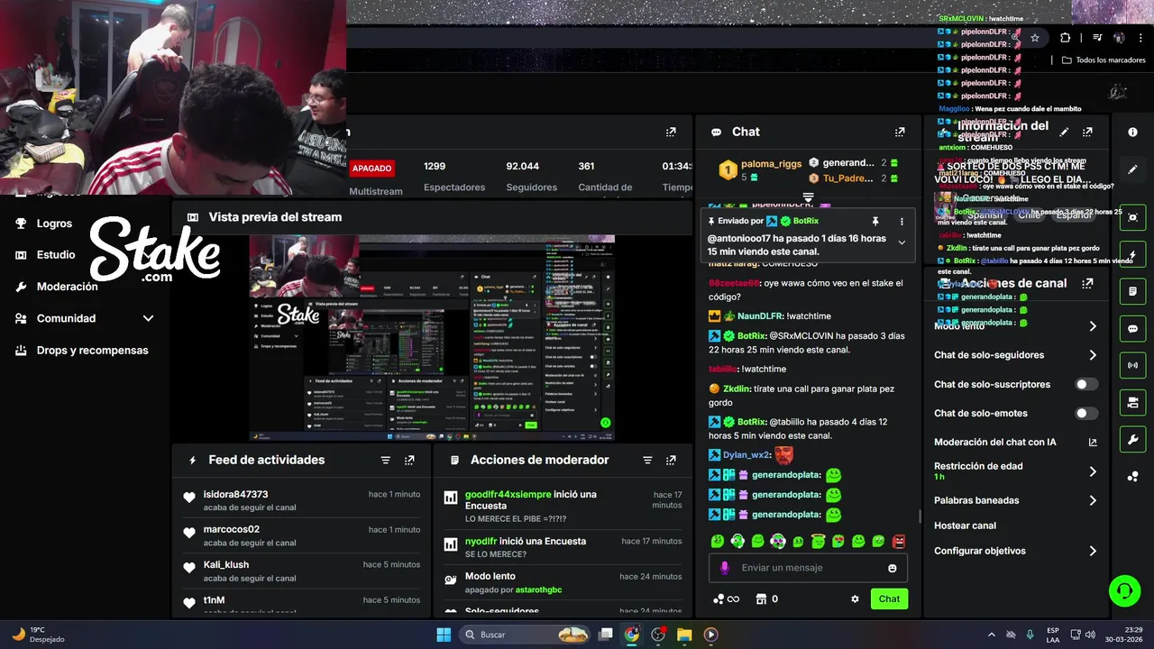Open the chat shop icon showing 0
The width and height of the screenshot is (1154, 649).
[x=766, y=599]
